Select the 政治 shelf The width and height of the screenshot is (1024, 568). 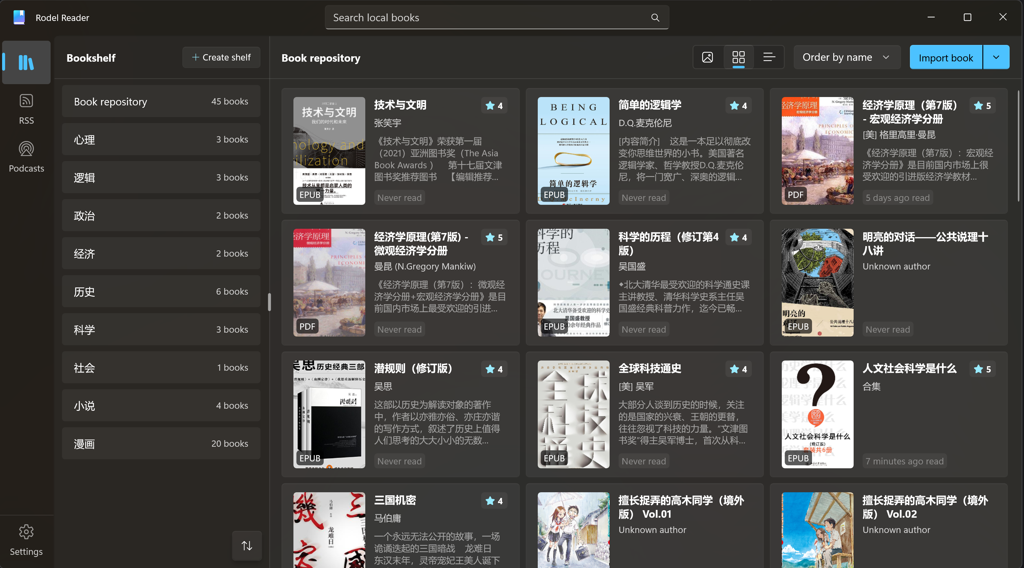161,216
